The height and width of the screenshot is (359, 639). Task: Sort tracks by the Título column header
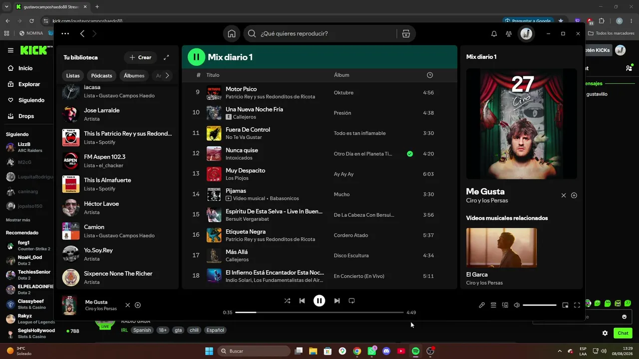click(x=213, y=75)
